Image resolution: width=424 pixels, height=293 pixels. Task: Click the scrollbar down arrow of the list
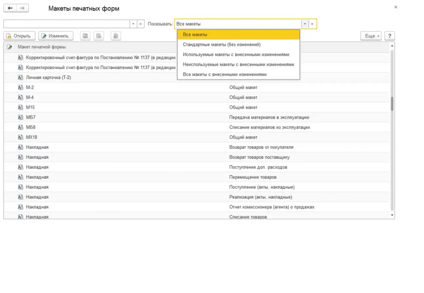pos(392,215)
